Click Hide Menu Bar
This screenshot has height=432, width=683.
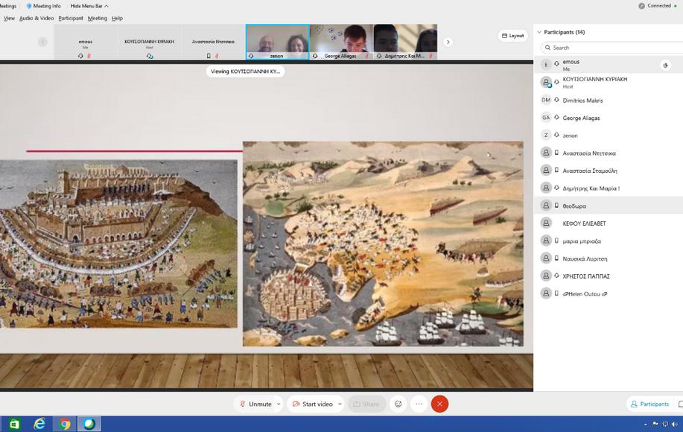click(x=89, y=6)
